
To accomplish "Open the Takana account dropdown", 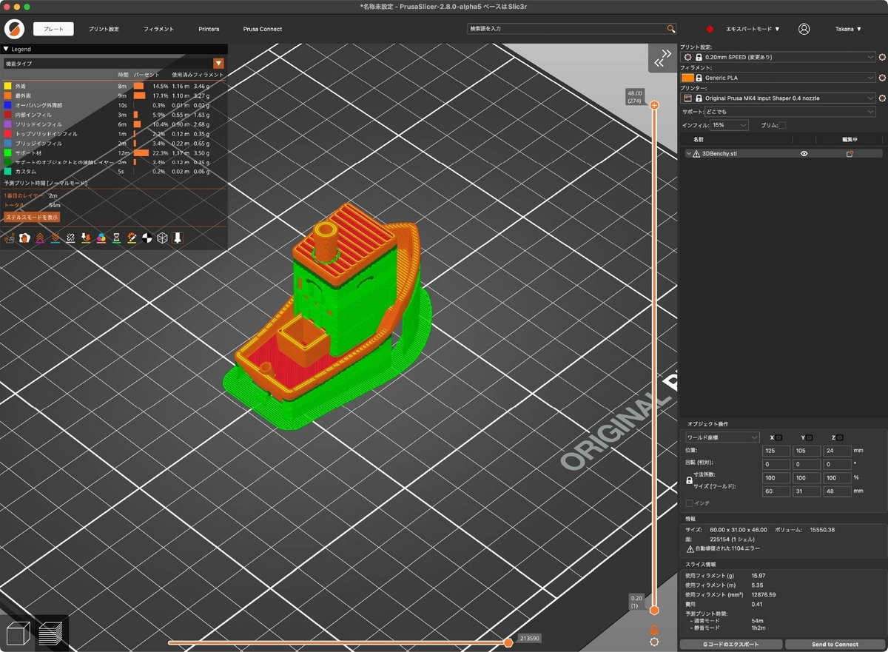I will [848, 29].
